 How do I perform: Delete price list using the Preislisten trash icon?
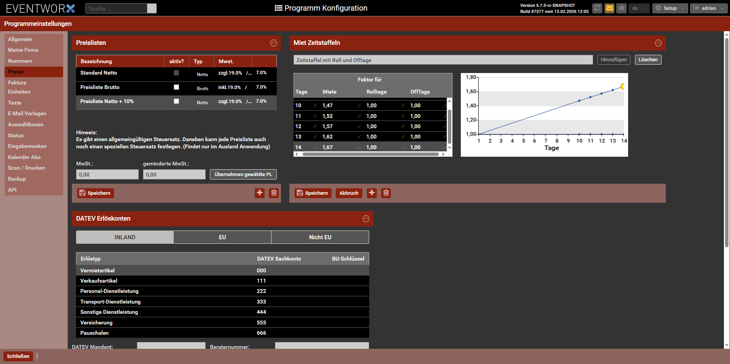coord(274,193)
